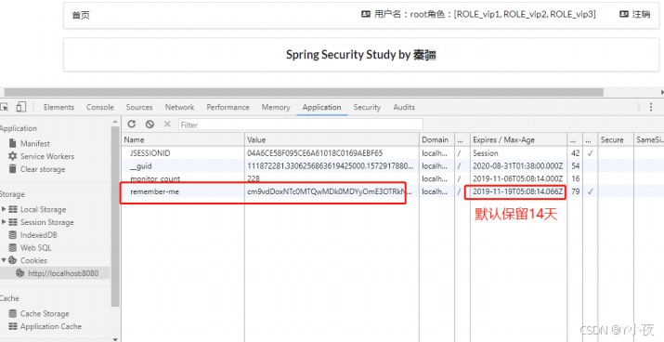Viewport: 664px width, 342px height.
Task: Switch to the Audits tab
Action: 404,107
